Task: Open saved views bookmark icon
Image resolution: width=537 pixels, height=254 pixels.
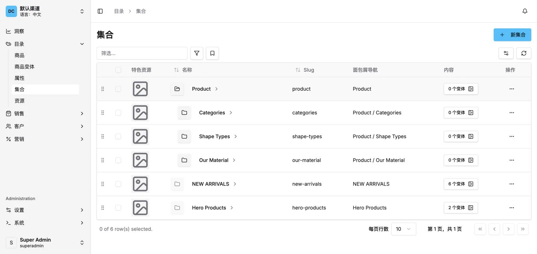Action: [212, 53]
